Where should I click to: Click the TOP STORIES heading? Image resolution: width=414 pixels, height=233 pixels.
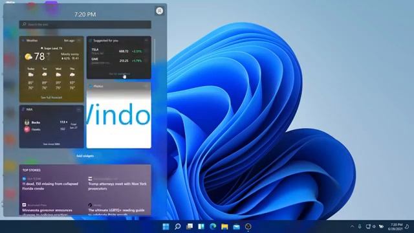pos(32,170)
